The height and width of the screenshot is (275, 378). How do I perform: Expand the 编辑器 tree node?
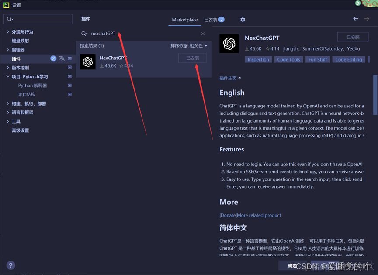[8, 50]
